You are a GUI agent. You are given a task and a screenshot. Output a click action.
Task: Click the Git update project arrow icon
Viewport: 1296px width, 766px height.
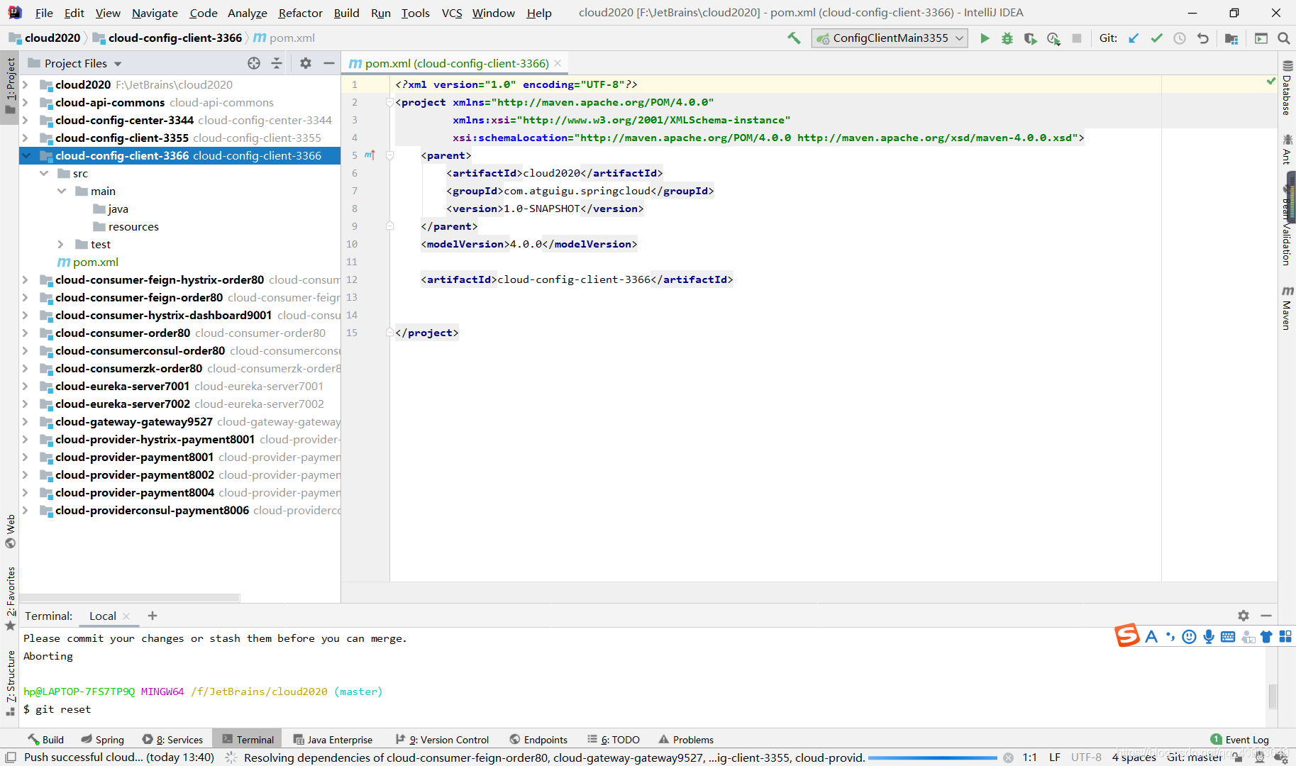point(1134,38)
